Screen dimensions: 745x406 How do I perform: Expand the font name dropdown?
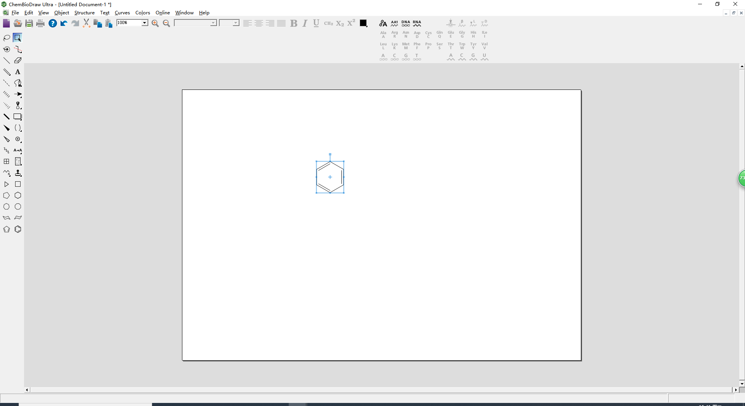click(213, 23)
